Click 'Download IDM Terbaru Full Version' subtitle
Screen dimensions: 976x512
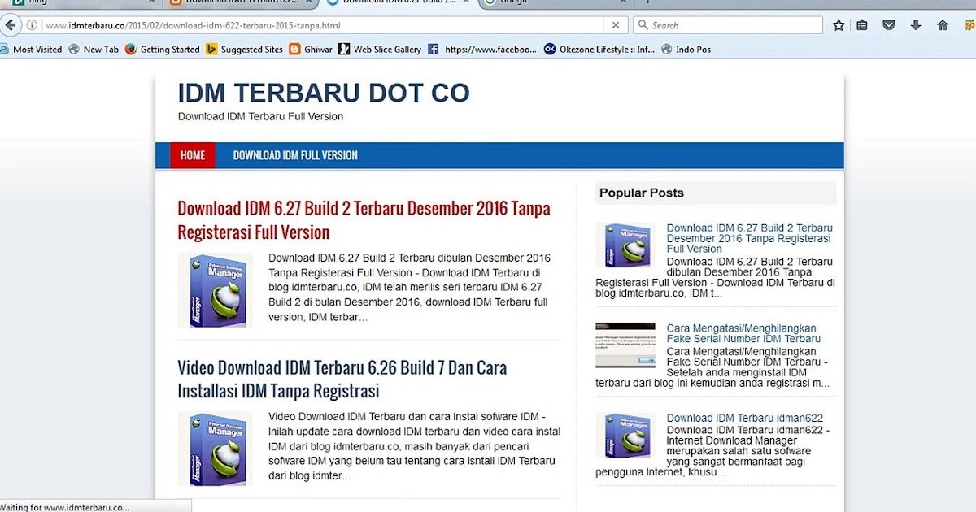tap(260, 116)
